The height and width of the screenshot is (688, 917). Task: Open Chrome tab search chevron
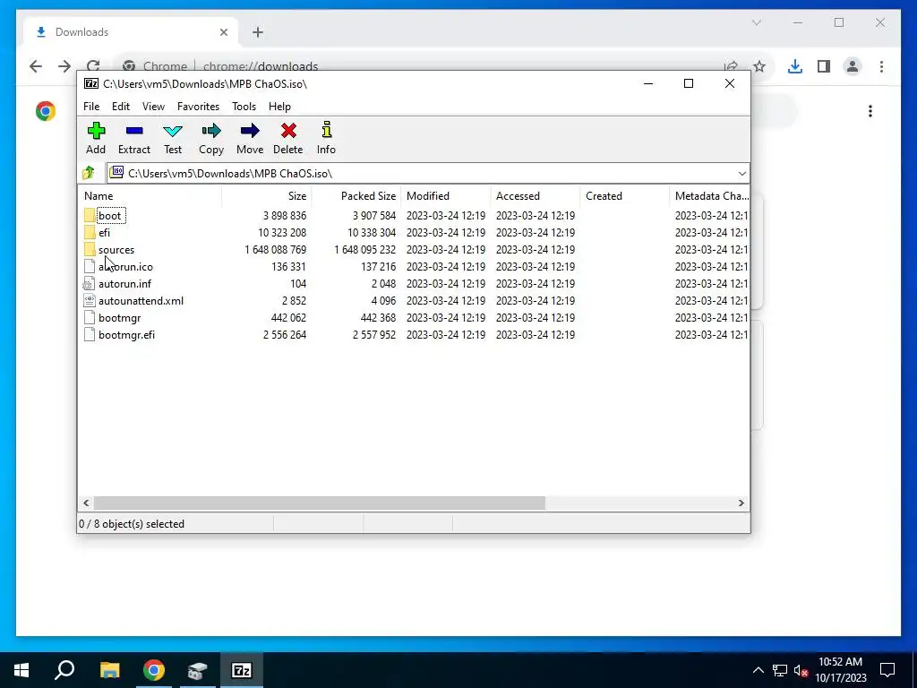(x=756, y=22)
